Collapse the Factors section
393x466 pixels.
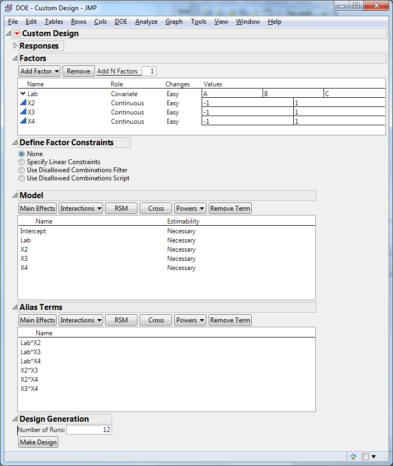[x=15, y=58]
